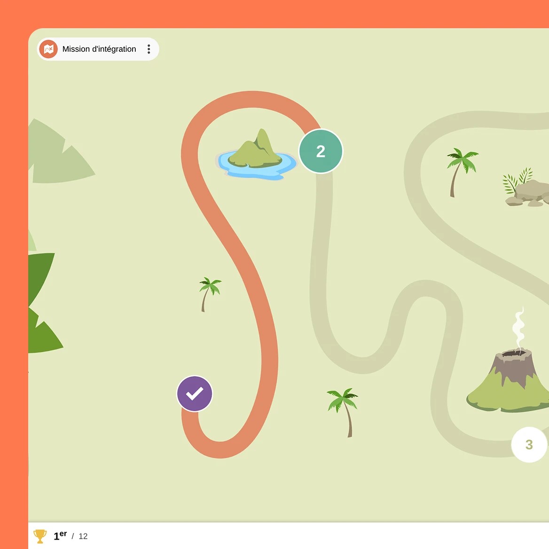The width and height of the screenshot is (549, 549).
Task: Click the smoking volcano illustration
Action: coord(509,381)
